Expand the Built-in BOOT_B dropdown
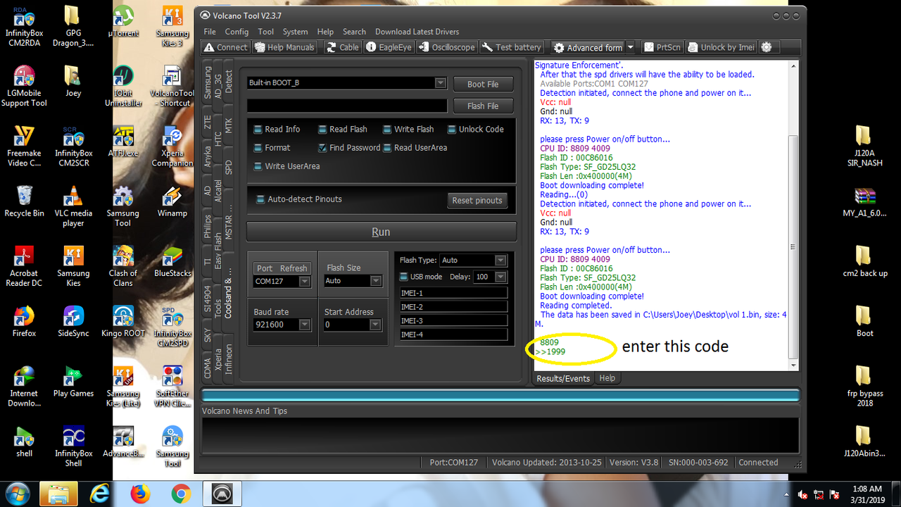The height and width of the screenshot is (507, 901). tap(441, 83)
